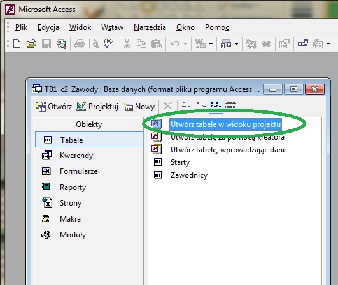Open the Widok menu
The width and height of the screenshot is (338, 285).
(80, 27)
